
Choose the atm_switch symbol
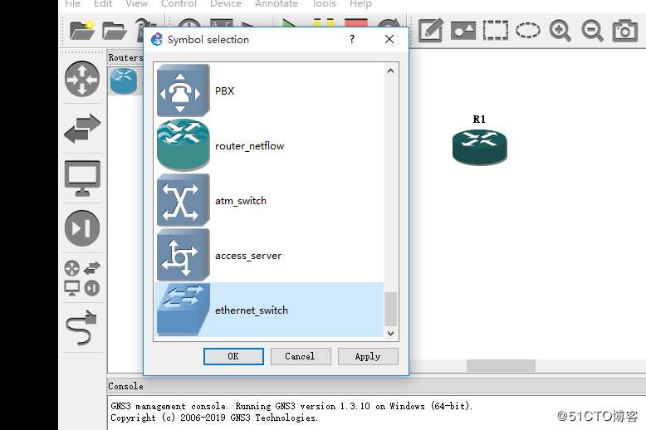(269, 200)
